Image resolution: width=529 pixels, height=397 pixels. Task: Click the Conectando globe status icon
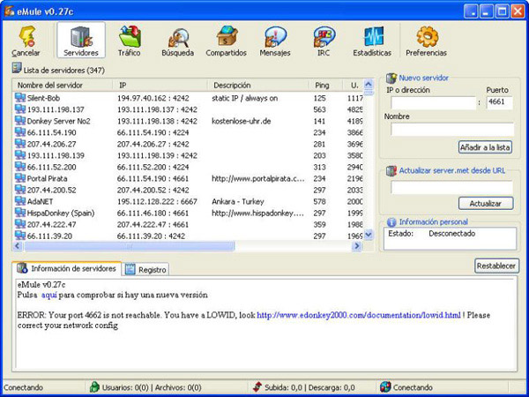[385, 387]
